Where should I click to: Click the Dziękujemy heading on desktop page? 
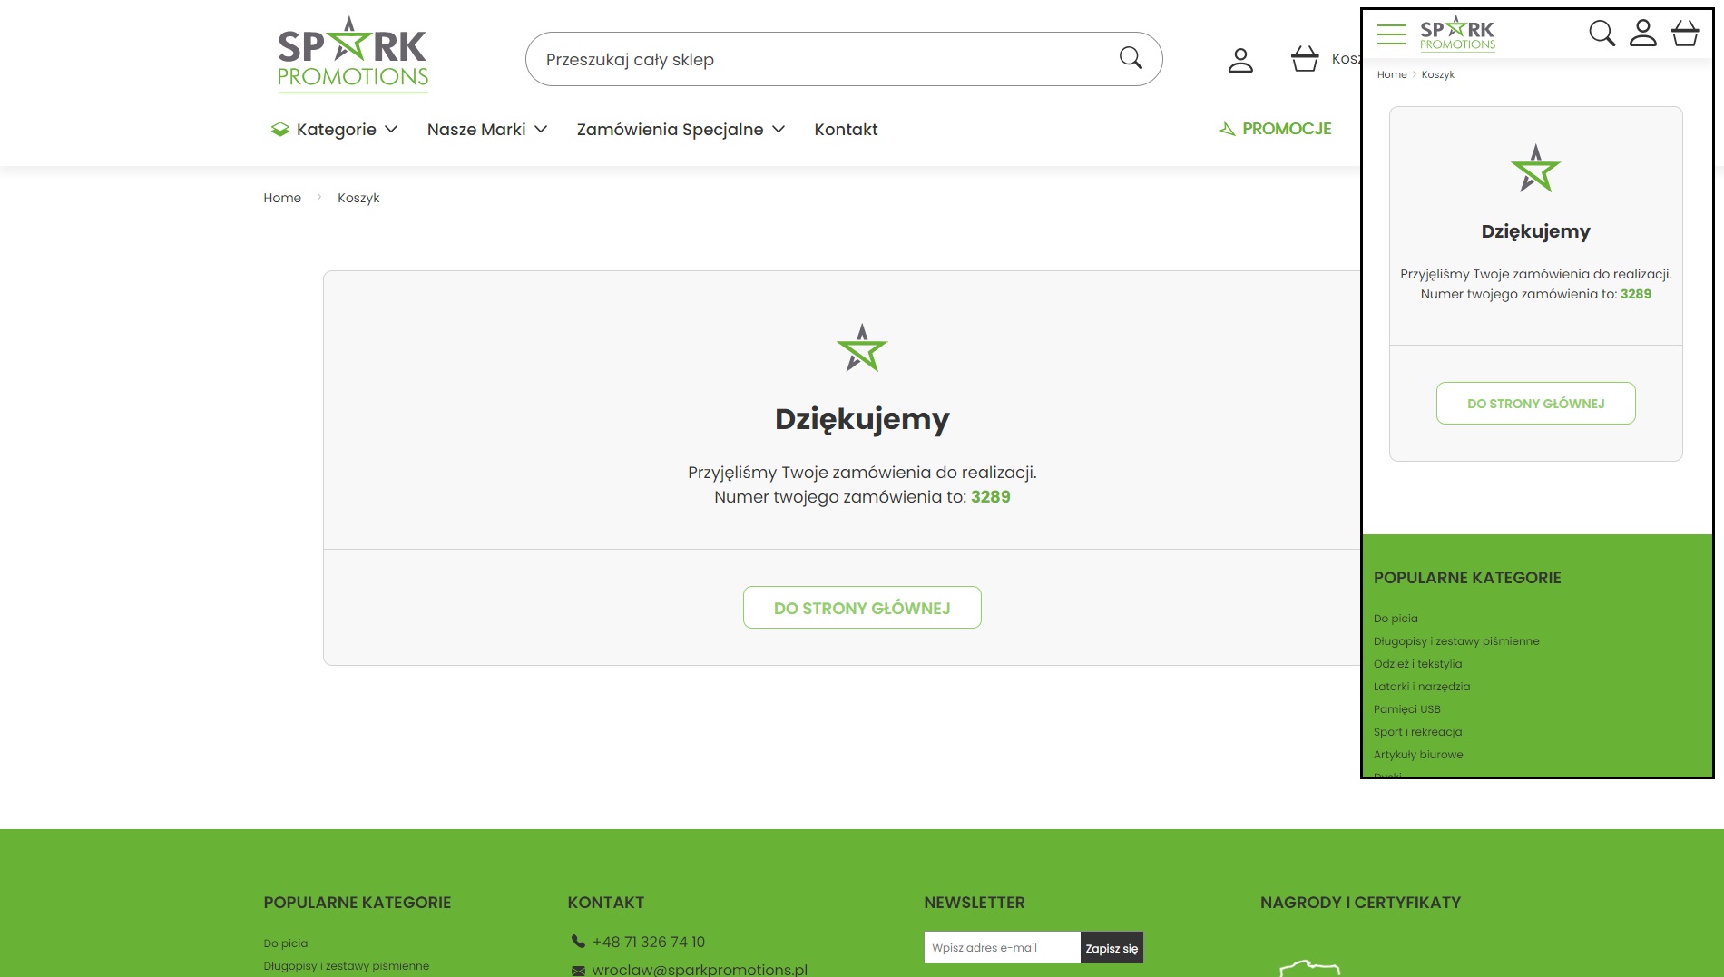[862, 419]
